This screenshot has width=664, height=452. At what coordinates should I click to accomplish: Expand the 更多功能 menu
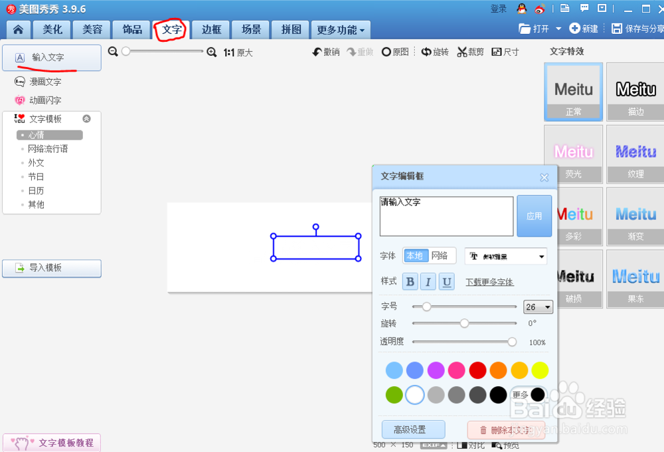tap(340, 29)
